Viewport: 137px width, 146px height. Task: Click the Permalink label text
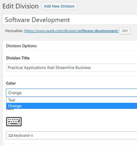coord(14,31)
